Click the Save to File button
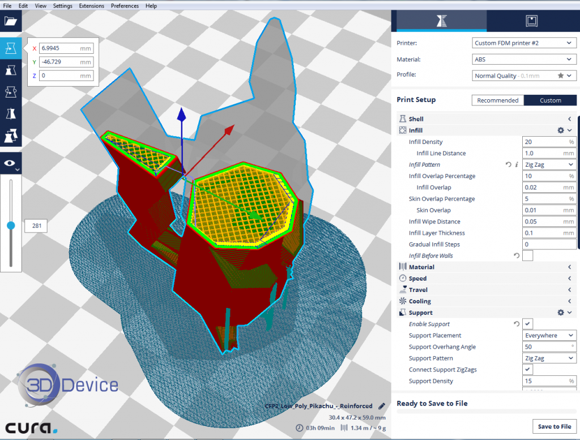 click(554, 426)
